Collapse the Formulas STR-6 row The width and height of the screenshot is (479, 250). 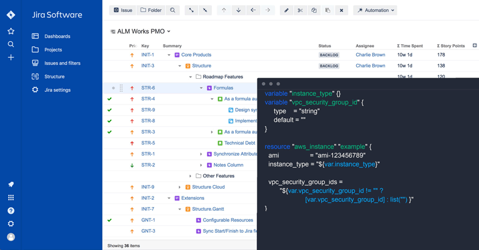point(201,88)
